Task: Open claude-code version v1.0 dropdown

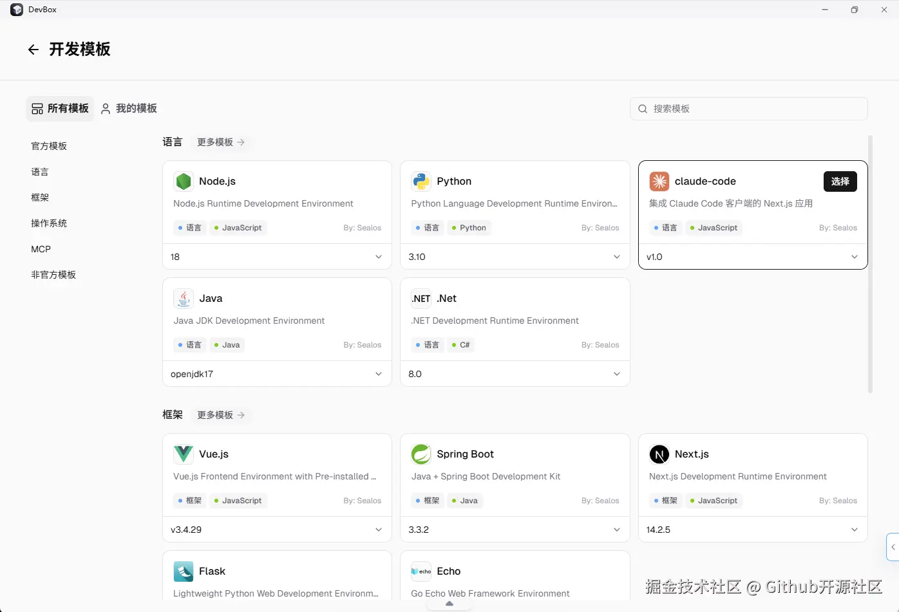Action: pos(753,257)
